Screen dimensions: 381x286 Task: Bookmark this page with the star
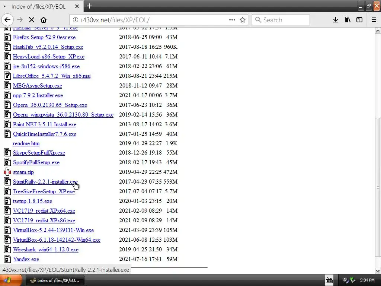243,20
